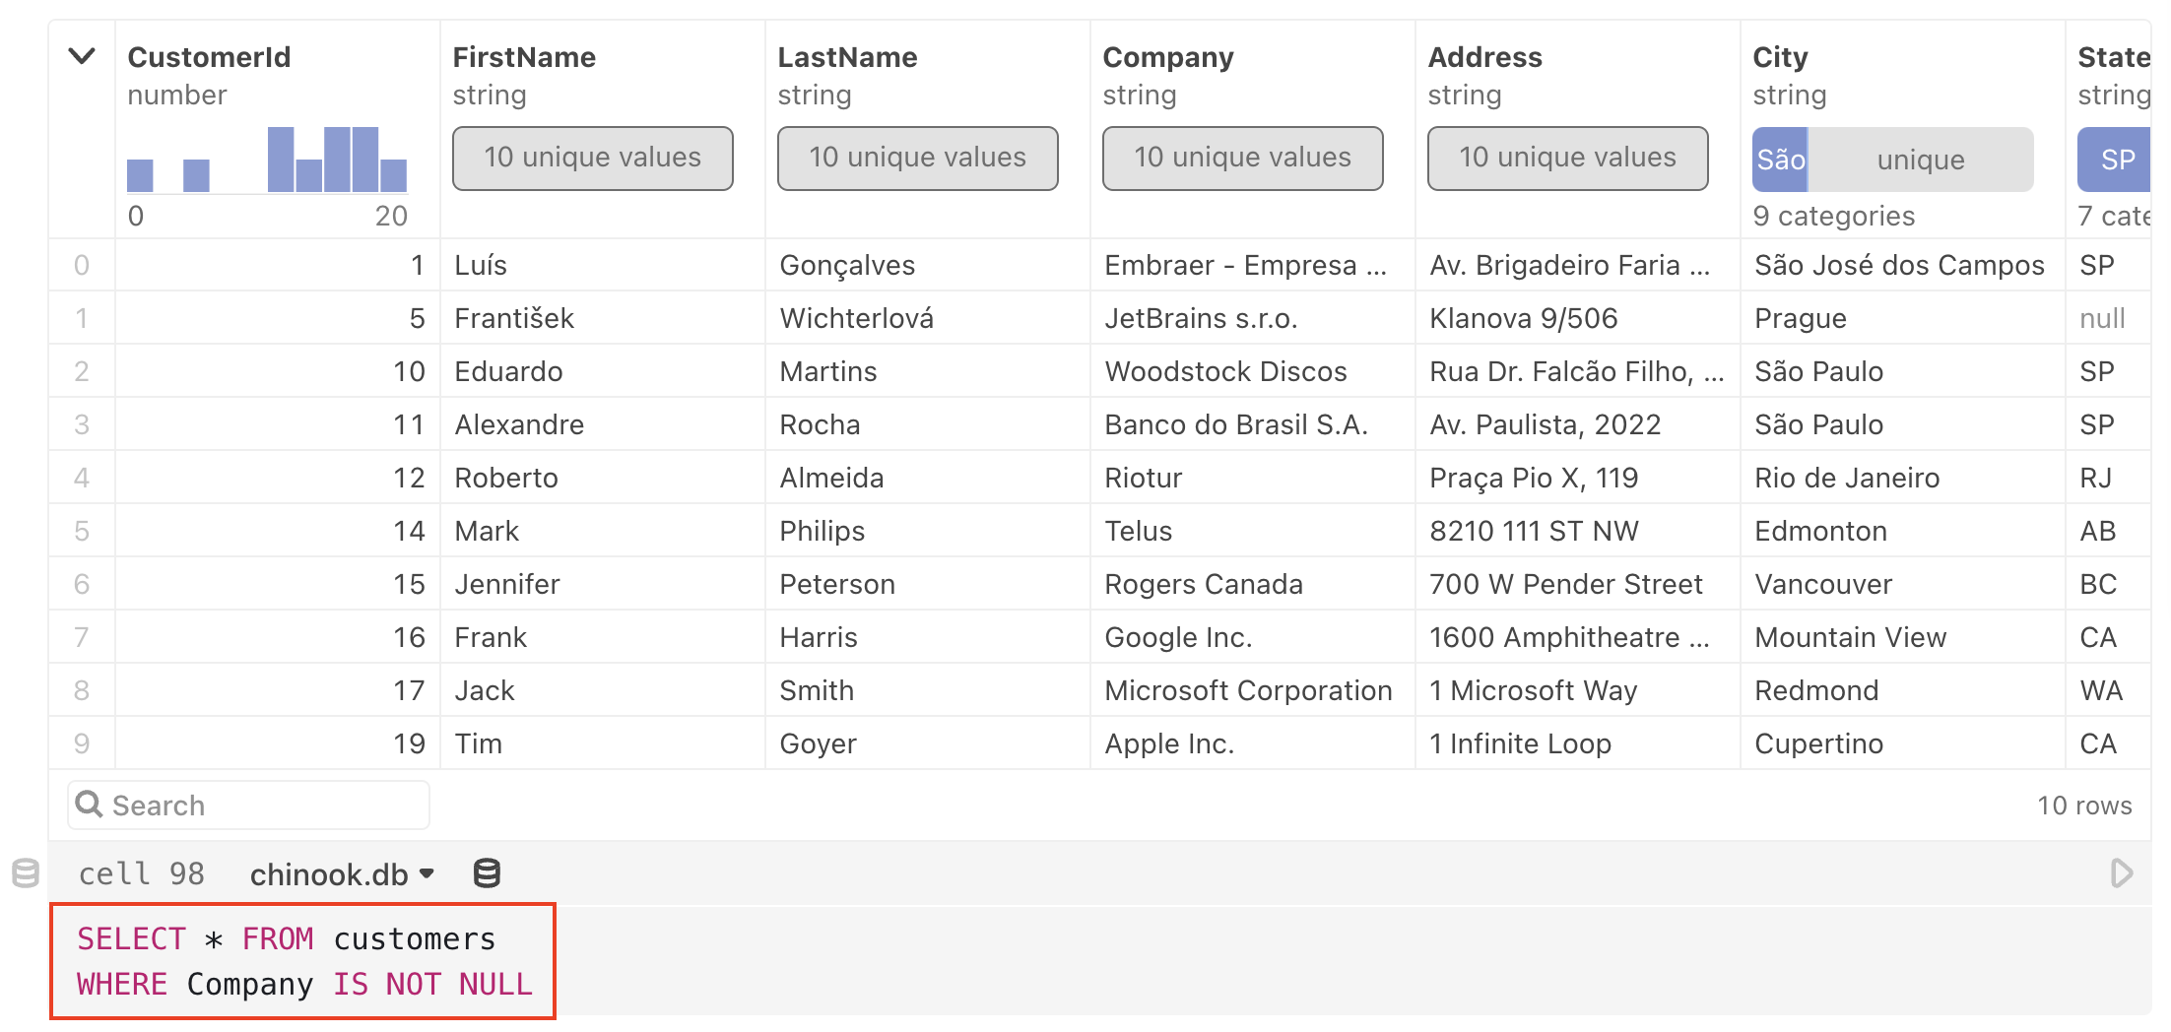Click the SQL query editor text
2171x1032 pixels.
[x=303, y=961]
